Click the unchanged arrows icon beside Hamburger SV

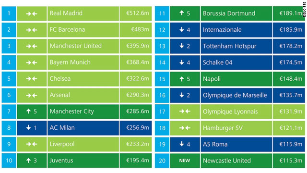[185, 128]
